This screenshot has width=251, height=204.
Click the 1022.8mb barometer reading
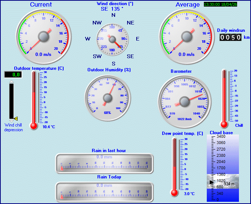[185, 119]
